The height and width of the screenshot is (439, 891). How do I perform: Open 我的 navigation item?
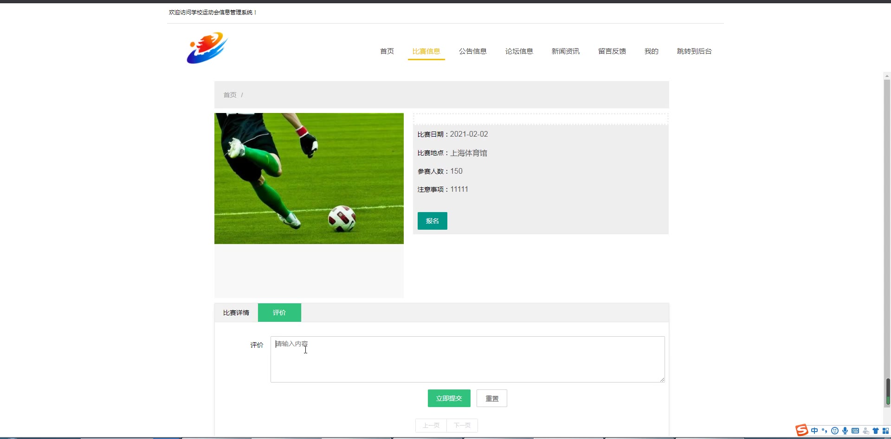click(x=651, y=51)
